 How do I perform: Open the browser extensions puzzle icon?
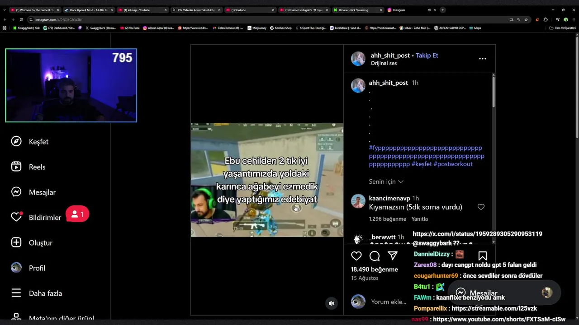(546, 19)
